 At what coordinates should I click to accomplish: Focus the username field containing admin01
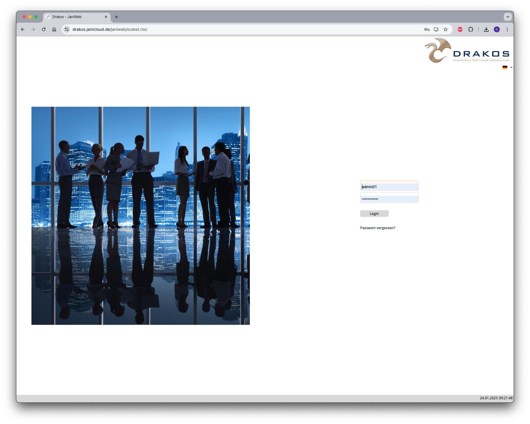pyautogui.click(x=389, y=186)
